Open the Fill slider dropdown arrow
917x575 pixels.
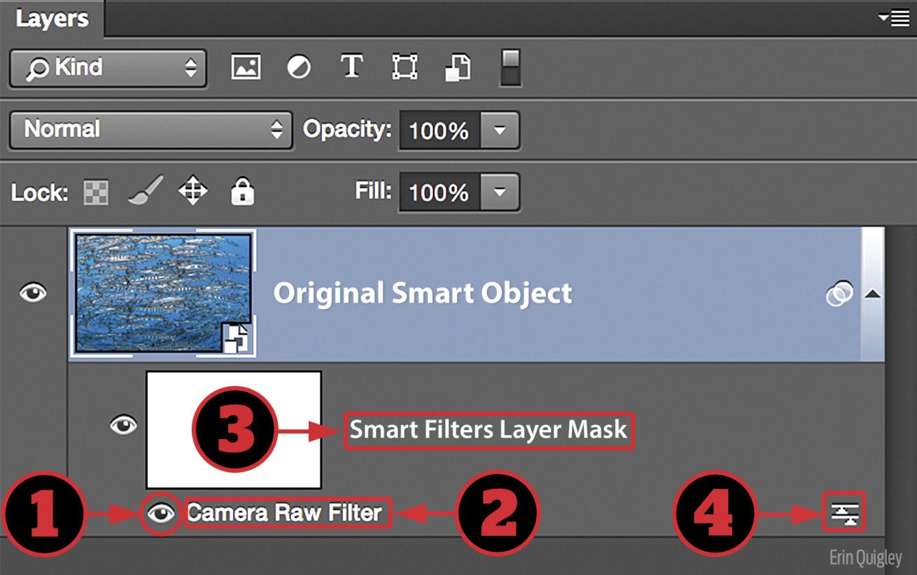pos(499,192)
